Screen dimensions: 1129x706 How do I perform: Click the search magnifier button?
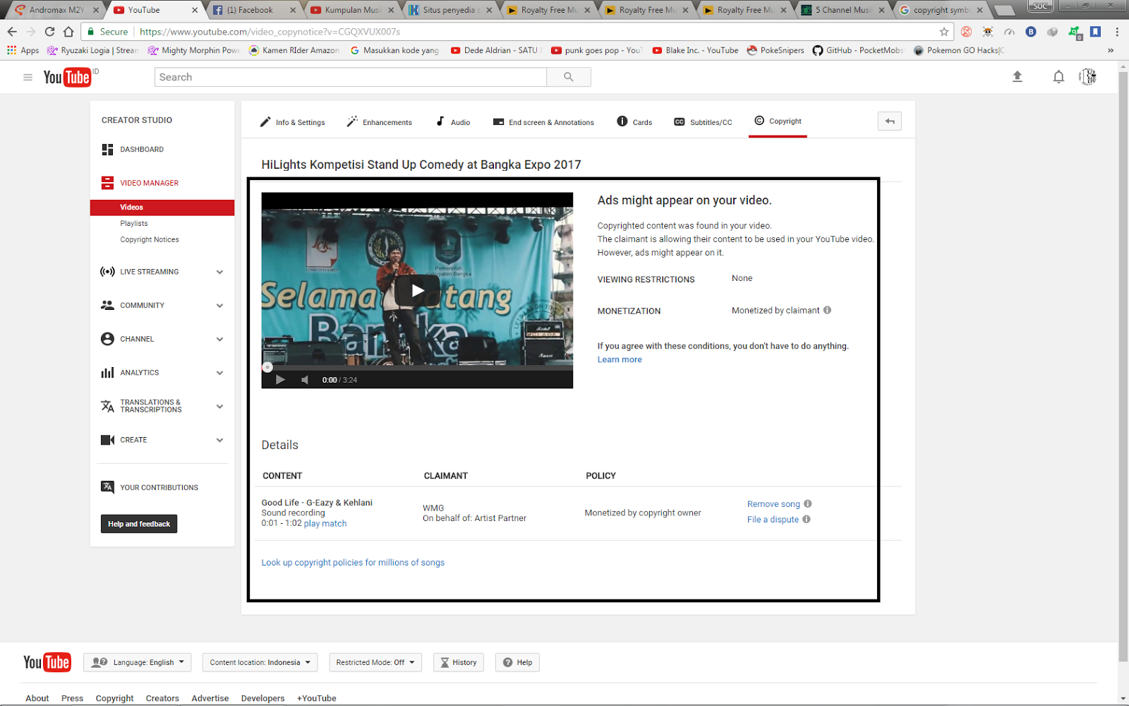point(569,77)
